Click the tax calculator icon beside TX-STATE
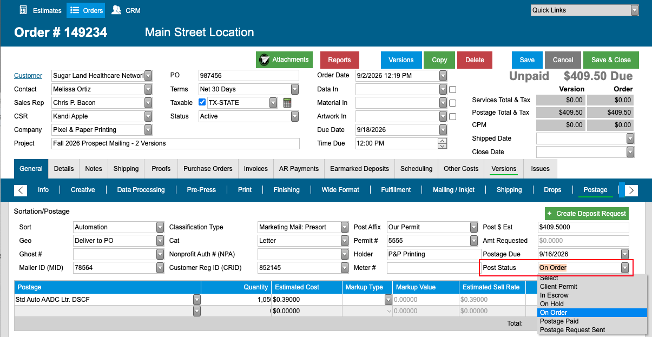The height and width of the screenshot is (337, 652). [287, 102]
